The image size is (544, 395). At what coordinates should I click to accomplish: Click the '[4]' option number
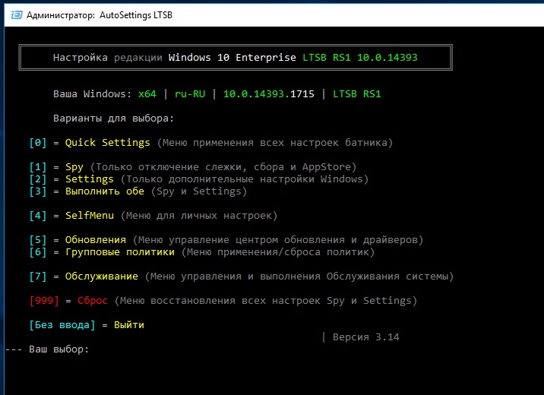tap(38, 216)
